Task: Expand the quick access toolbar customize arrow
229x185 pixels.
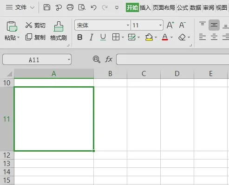Action: coord(117,7)
